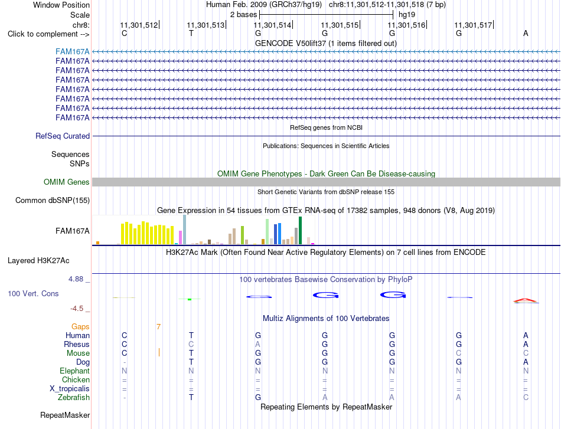Click the Human Feb. 2009 (GRCh37/hg19) text

(264, 5)
